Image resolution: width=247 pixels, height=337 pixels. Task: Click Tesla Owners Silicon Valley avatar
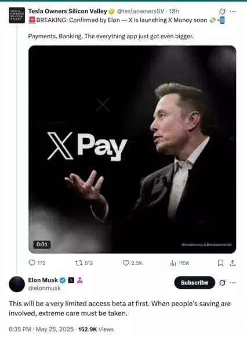[17, 15]
